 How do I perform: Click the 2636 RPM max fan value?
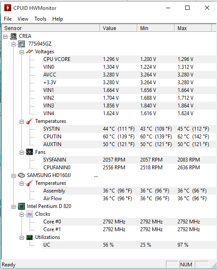(189, 168)
